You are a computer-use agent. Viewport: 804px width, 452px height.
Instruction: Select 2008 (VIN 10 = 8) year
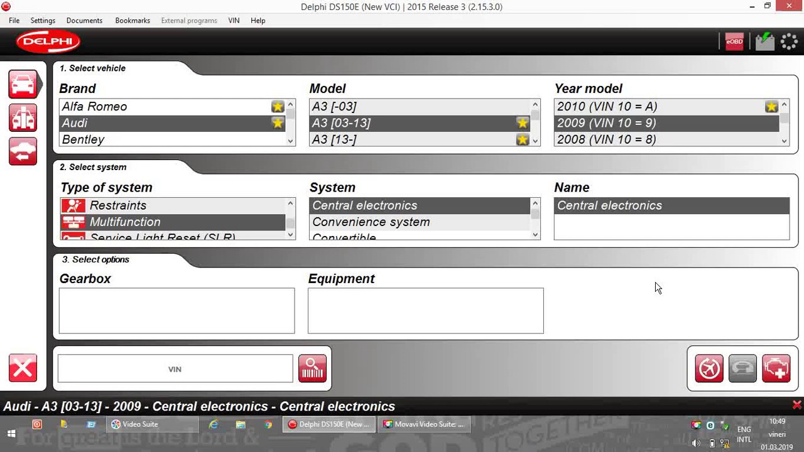666,139
